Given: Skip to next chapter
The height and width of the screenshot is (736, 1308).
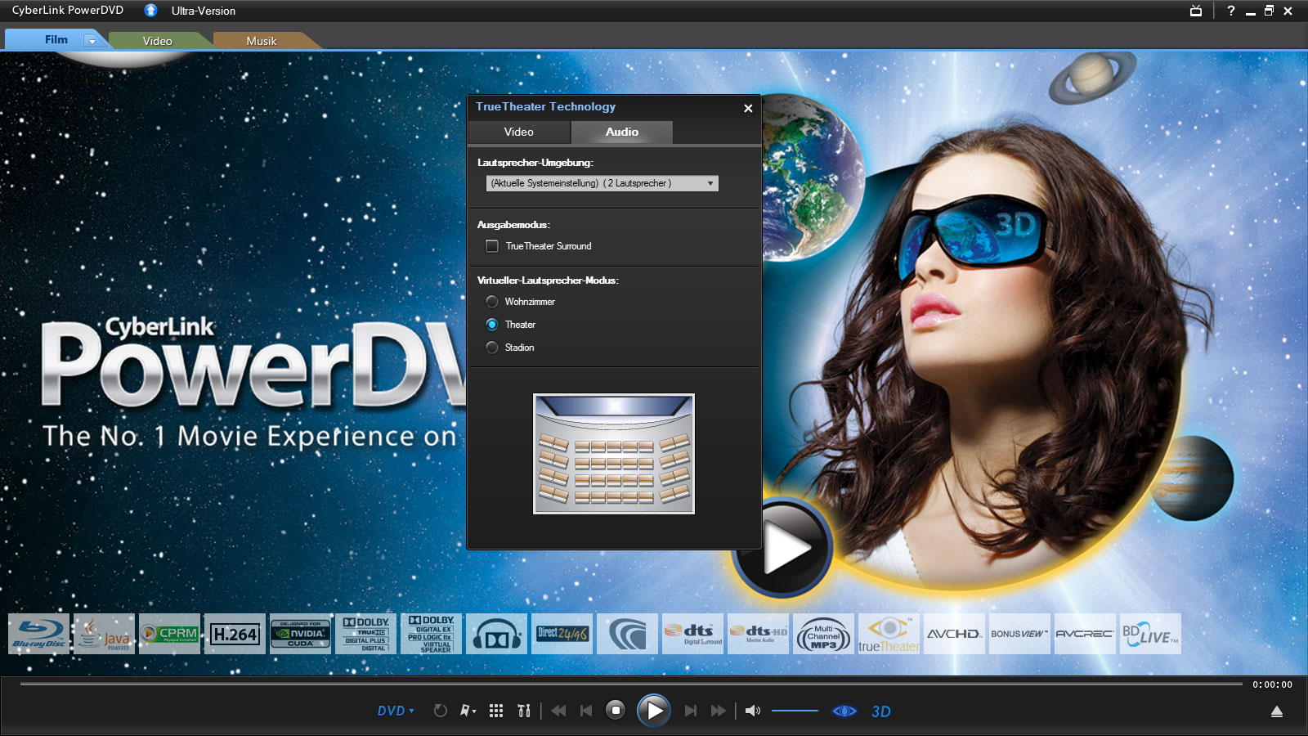Looking at the screenshot, I should click(691, 711).
